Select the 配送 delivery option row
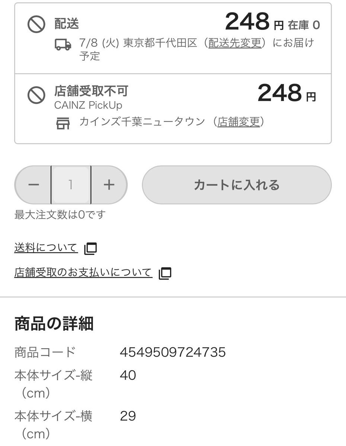 coord(173,38)
